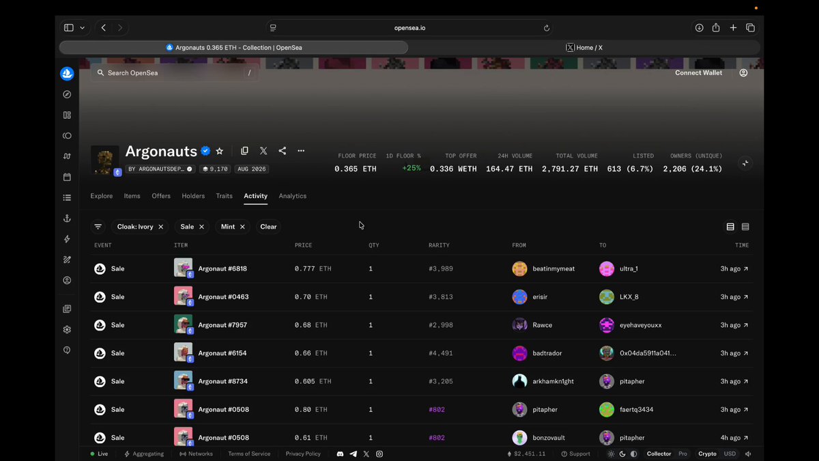The width and height of the screenshot is (819, 461).
Task: Open Networks status in footer
Action: pos(196,453)
